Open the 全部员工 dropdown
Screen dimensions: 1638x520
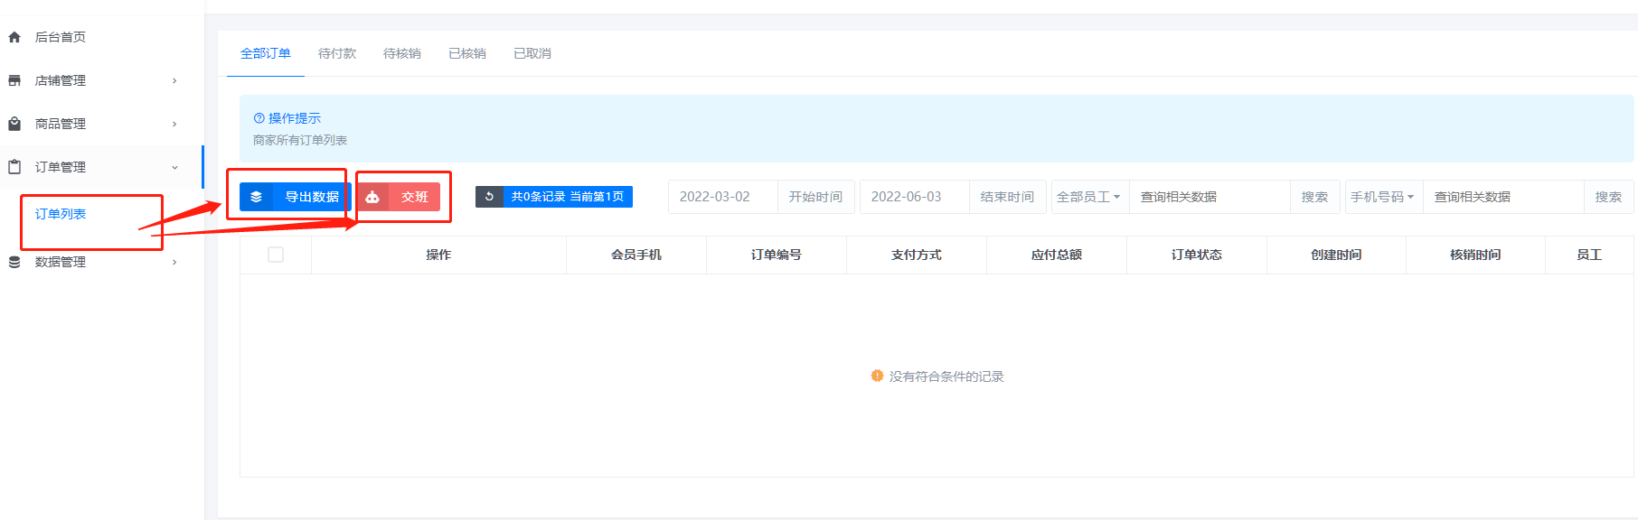pyautogui.click(x=1090, y=197)
